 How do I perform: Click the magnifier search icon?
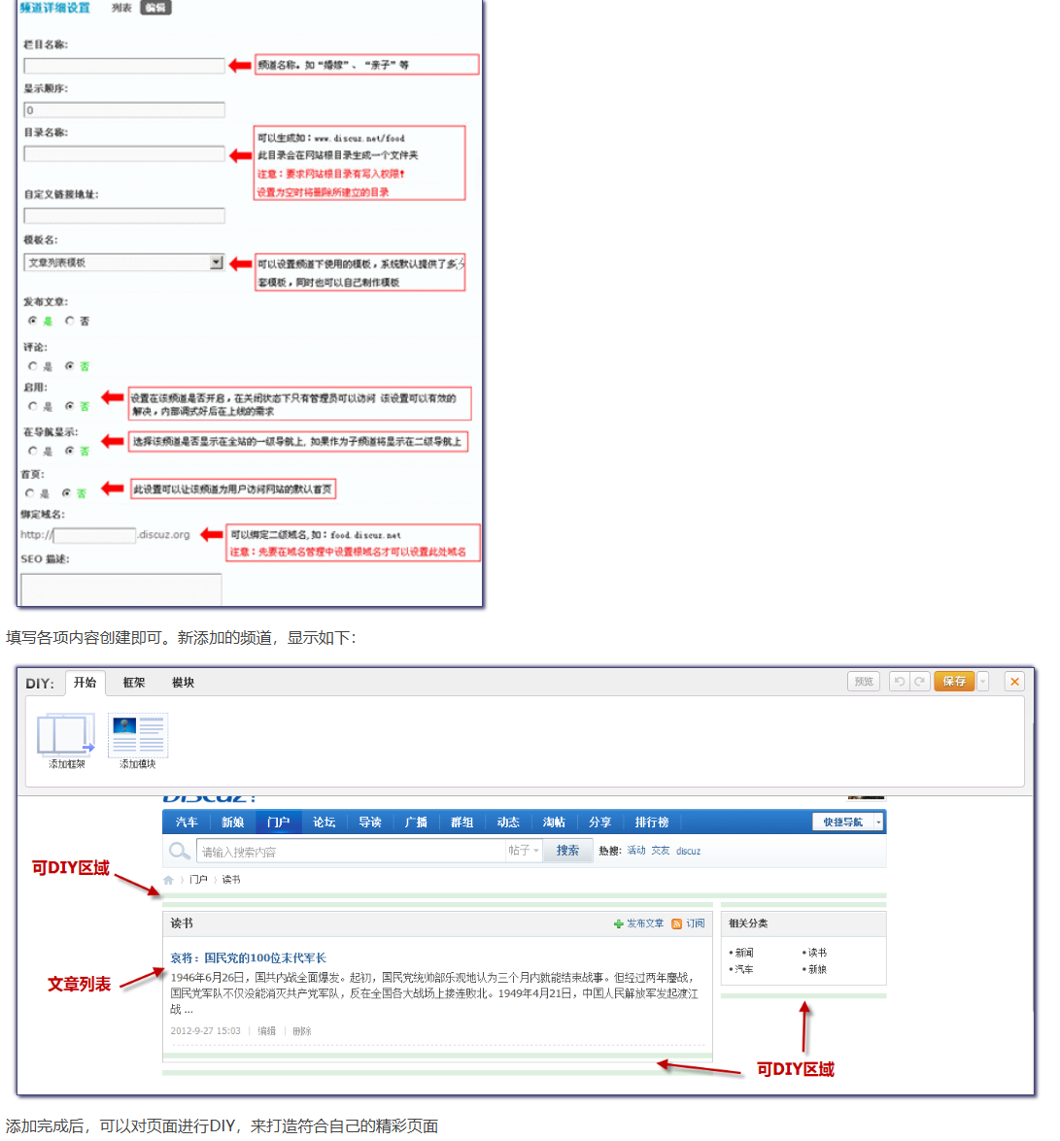[x=180, y=852]
